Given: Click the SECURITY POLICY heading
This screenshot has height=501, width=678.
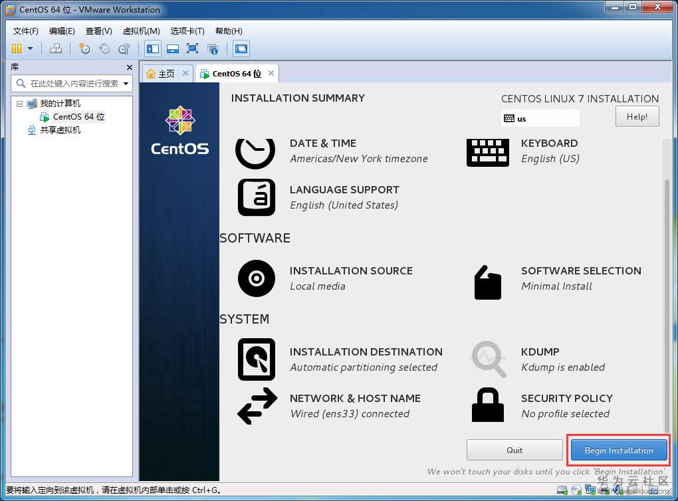Looking at the screenshot, I should (x=567, y=399).
